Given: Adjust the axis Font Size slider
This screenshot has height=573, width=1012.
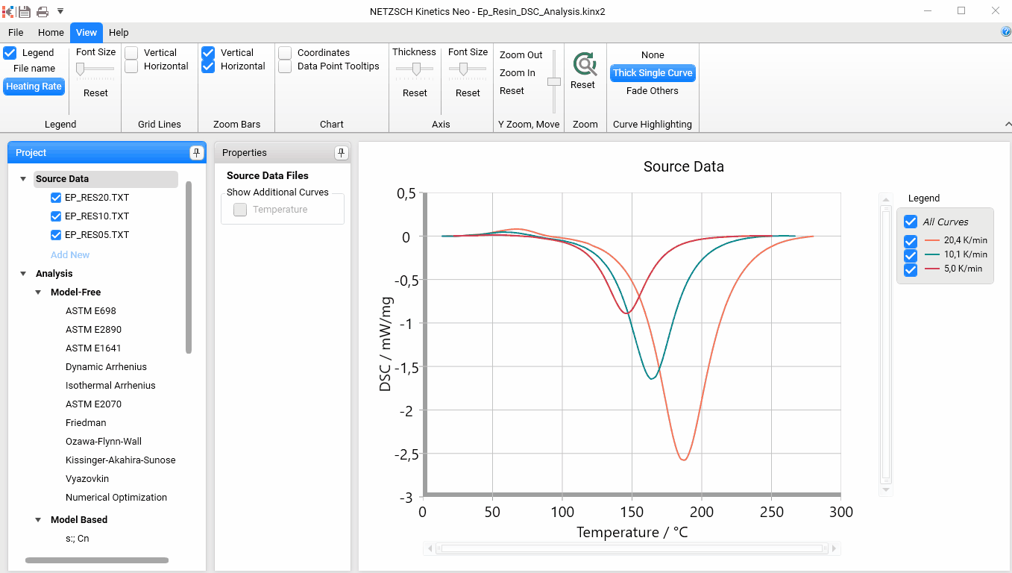Looking at the screenshot, I should point(463,69).
